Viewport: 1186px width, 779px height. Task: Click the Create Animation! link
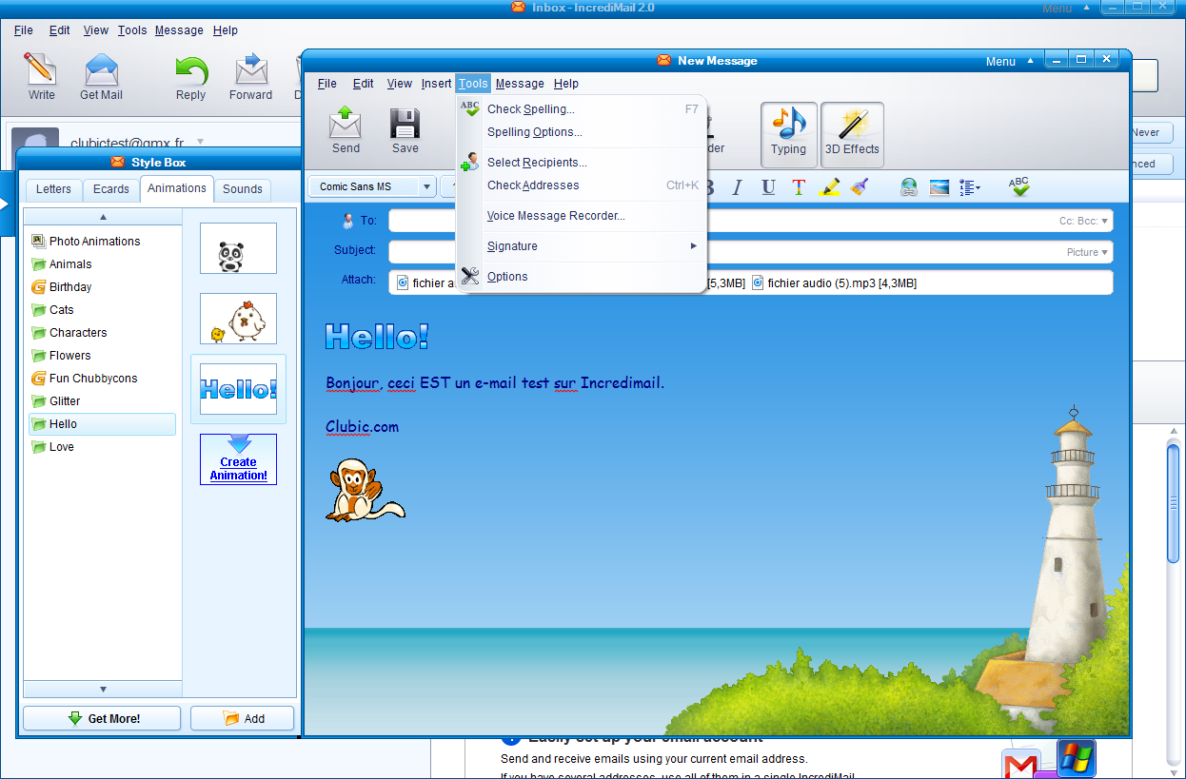point(238,468)
